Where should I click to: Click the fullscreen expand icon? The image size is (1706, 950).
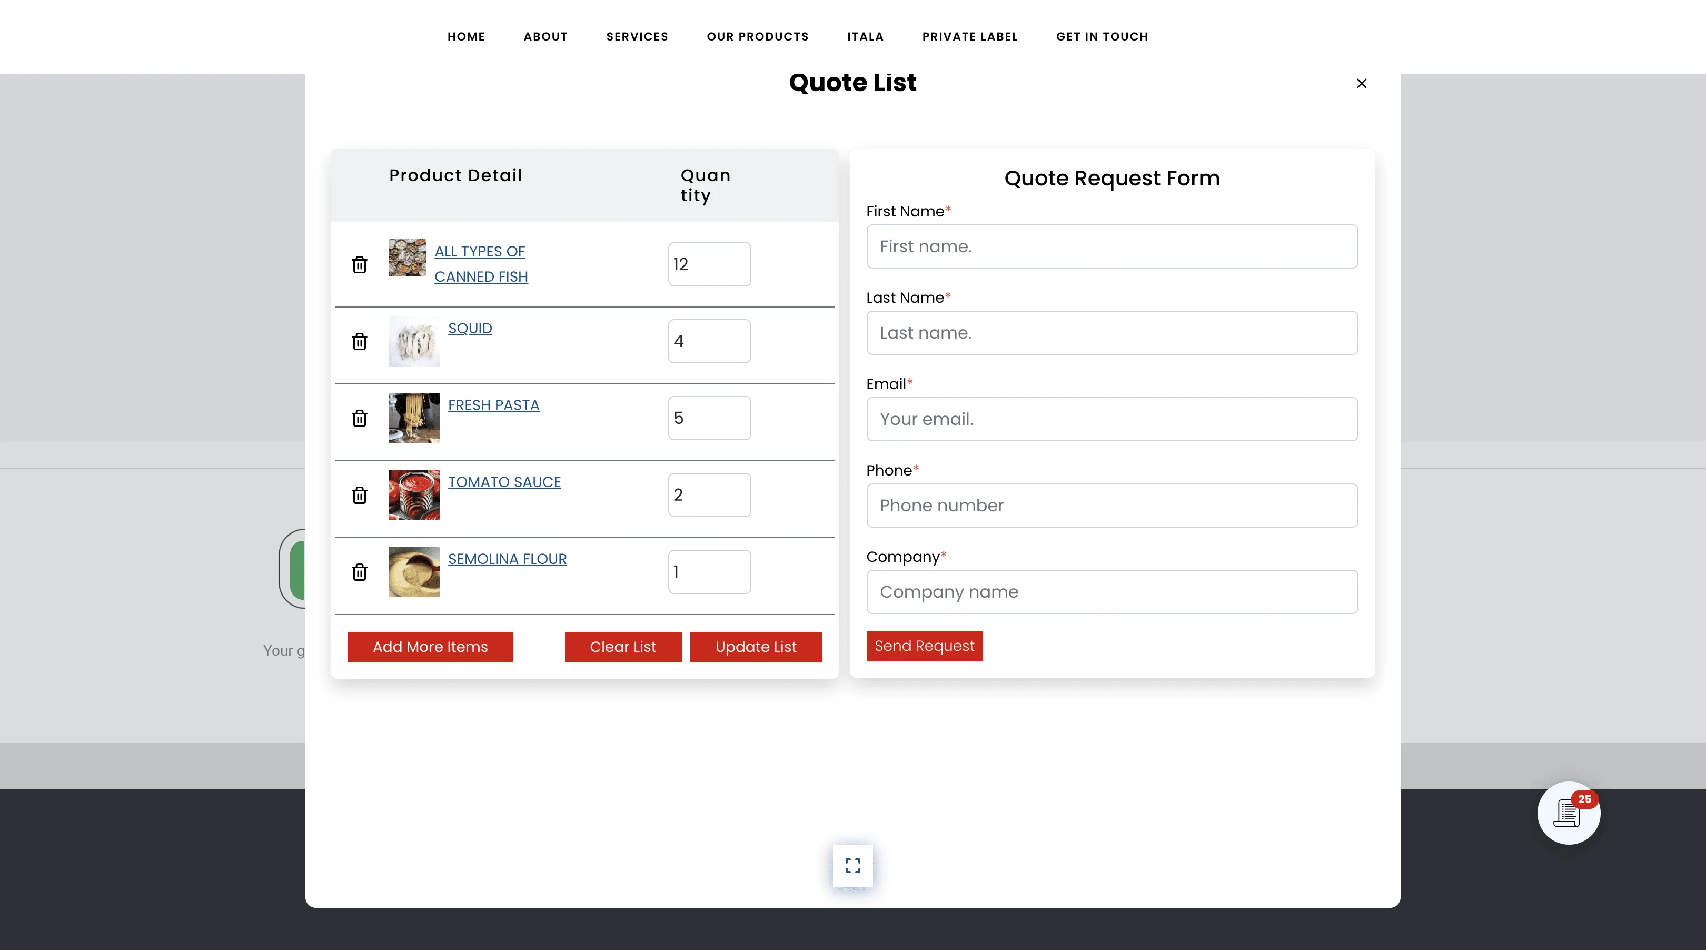tap(852, 865)
